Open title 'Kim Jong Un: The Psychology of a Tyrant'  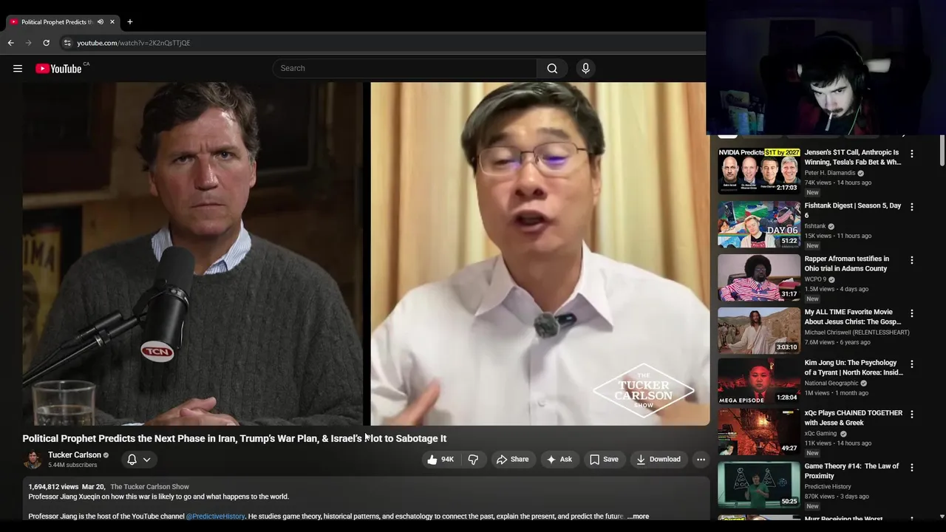[x=854, y=368]
